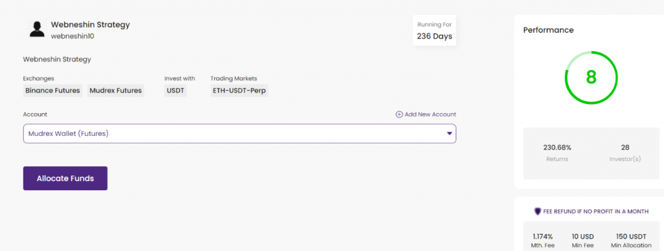The width and height of the screenshot is (664, 251).
Task: Click the ETH-USDT-Perp trading market tag
Action: pyautogui.click(x=239, y=91)
